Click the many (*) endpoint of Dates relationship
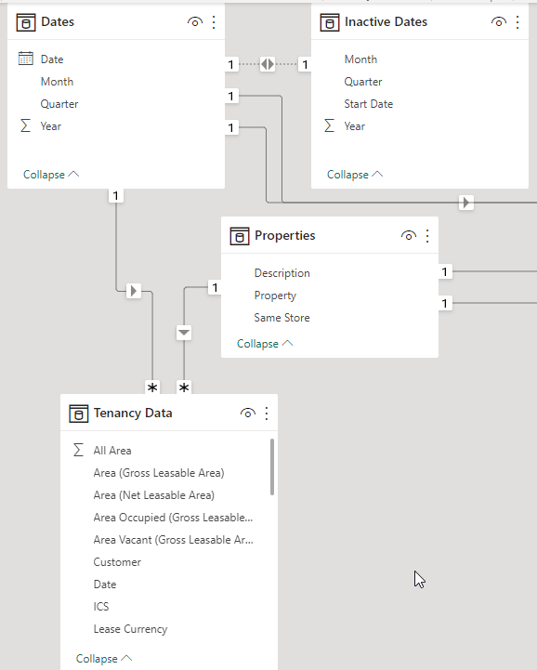The height and width of the screenshot is (670, 537). pos(152,388)
